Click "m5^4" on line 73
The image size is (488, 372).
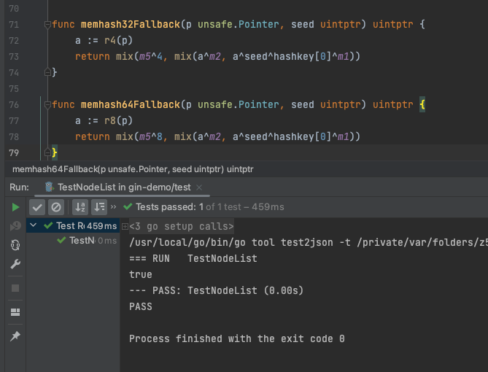(151, 57)
